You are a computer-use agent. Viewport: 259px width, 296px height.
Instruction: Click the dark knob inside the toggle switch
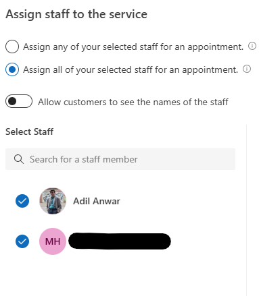click(12, 101)
